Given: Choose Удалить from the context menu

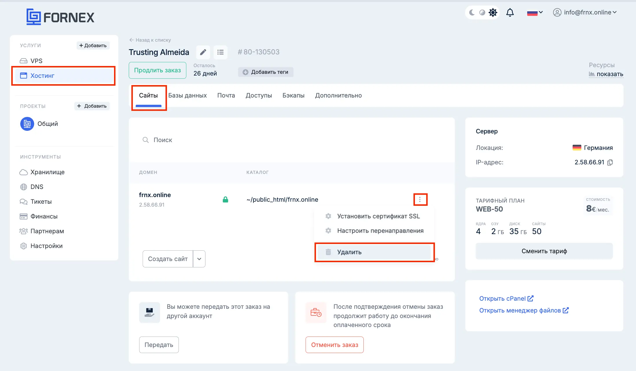Looking at the screenshot, I should point(374,252).
